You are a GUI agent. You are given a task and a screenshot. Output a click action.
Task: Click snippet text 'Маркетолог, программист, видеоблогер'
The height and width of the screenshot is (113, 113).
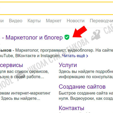pos(55,50)
